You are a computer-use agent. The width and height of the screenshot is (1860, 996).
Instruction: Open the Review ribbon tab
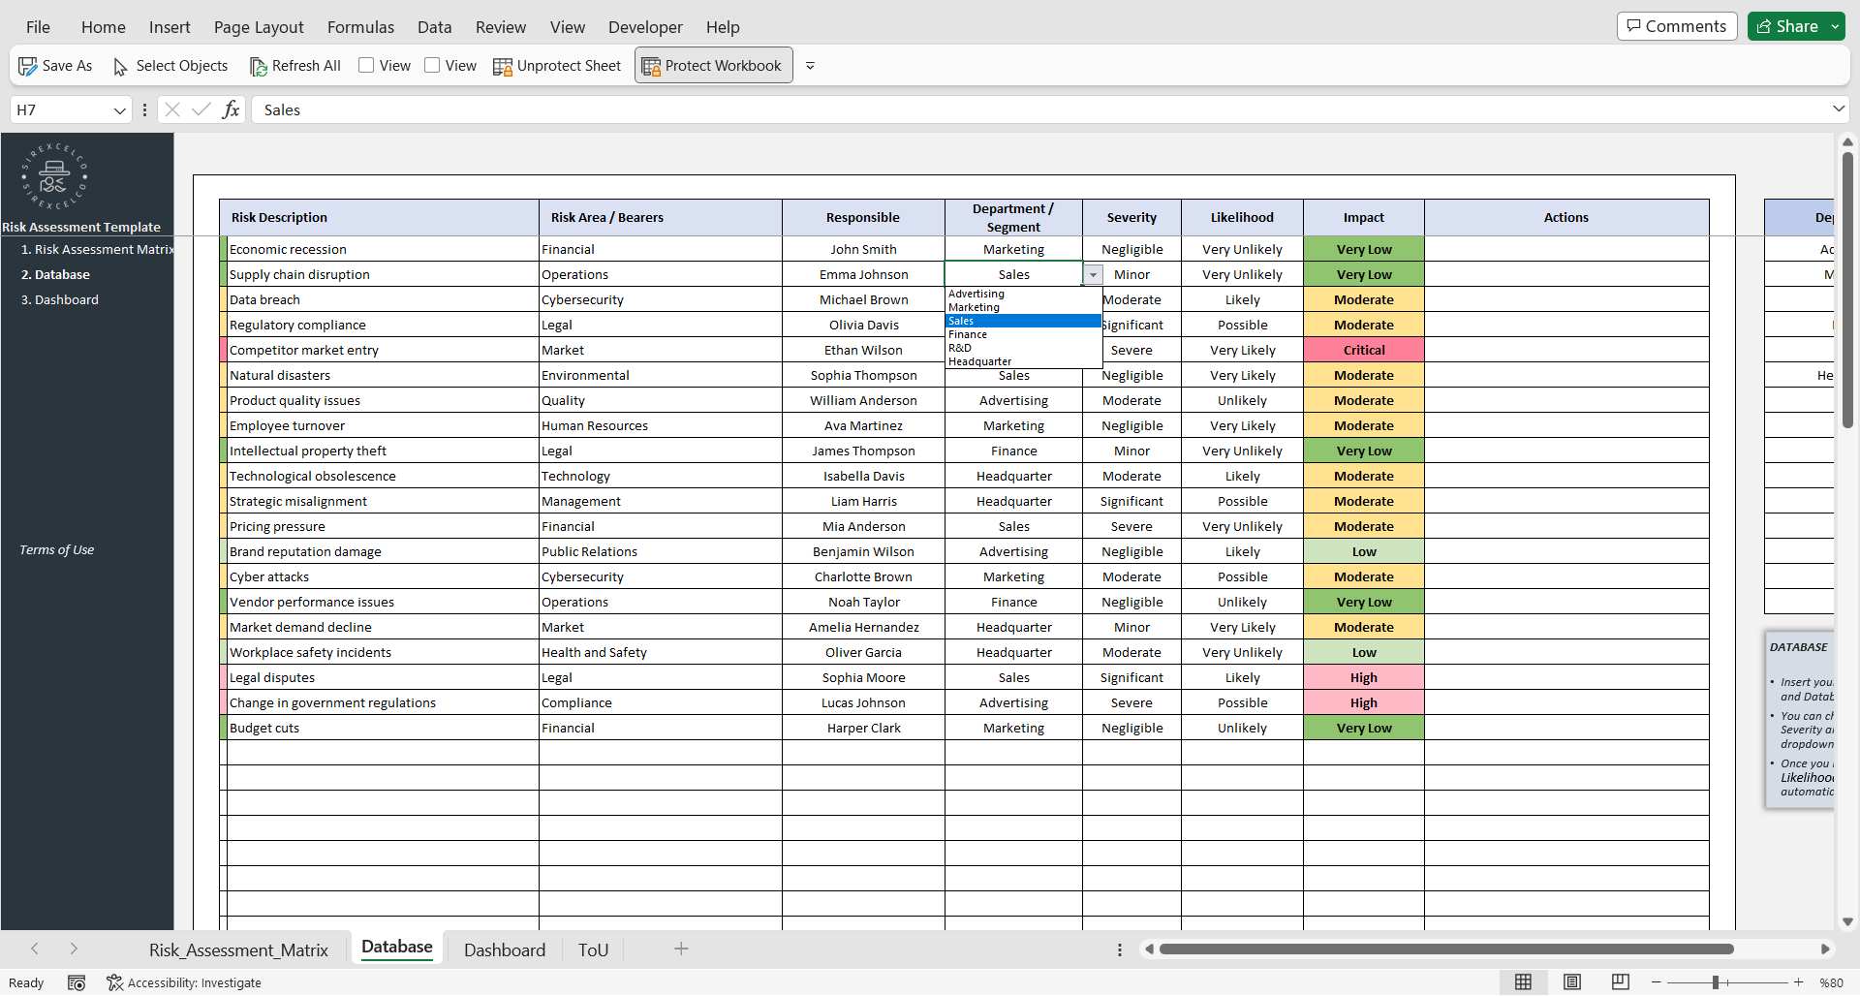501,27
